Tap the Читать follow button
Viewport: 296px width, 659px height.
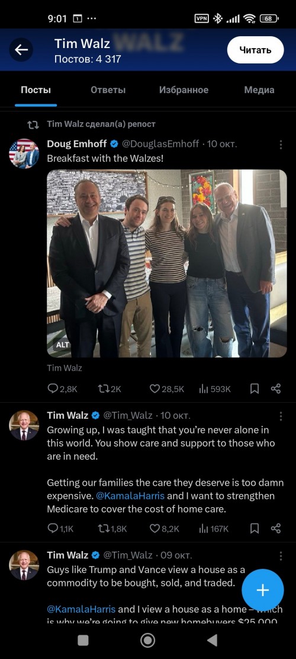click(255, 50)
